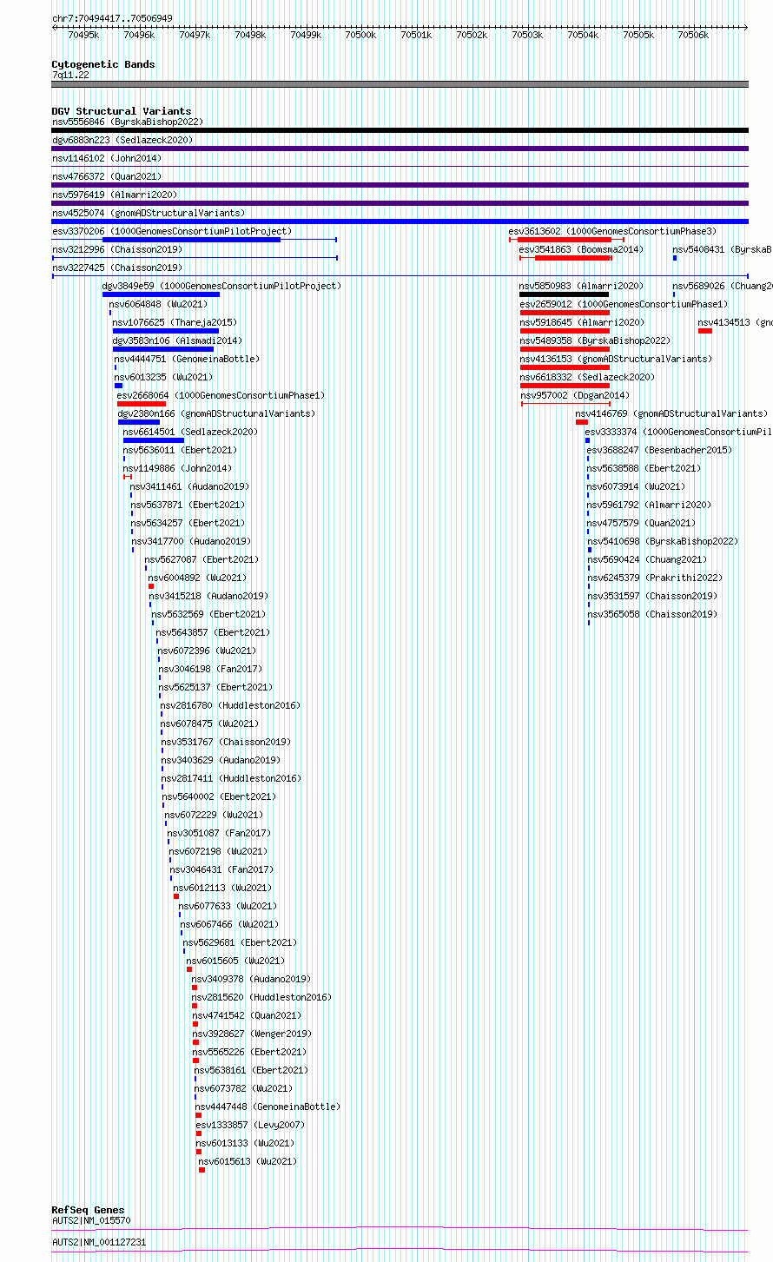The width and height of the screenshot is (773, 1262).
Task: Click nsv6013235 (Wu2021) label
Action: [163, 377]
